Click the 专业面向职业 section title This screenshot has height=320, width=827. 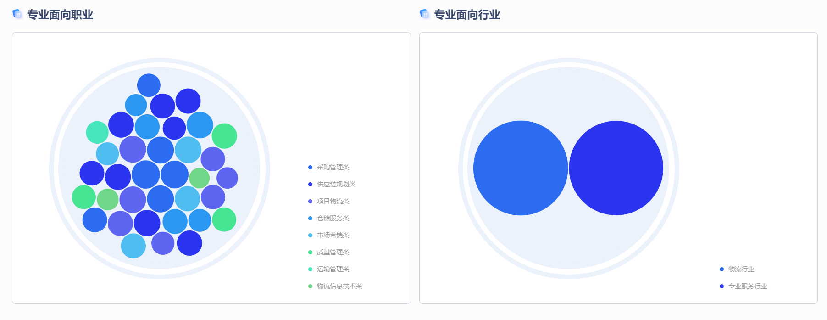60,15
